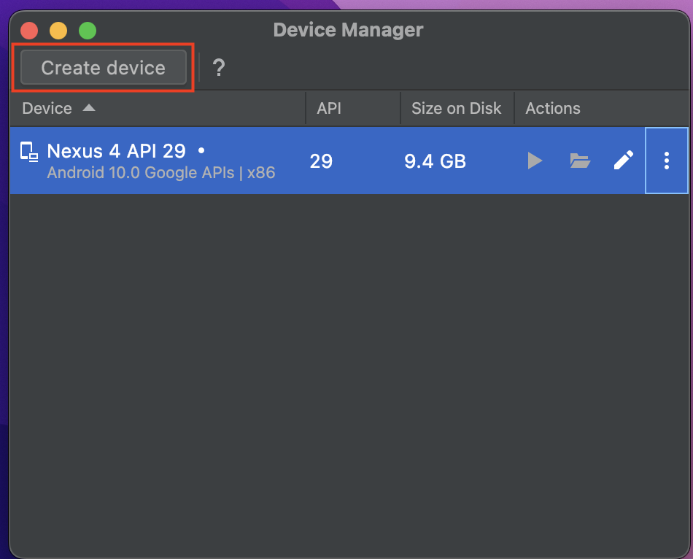Sort list by the Device column header
The image size is (693, 559).
click(47, 109)
